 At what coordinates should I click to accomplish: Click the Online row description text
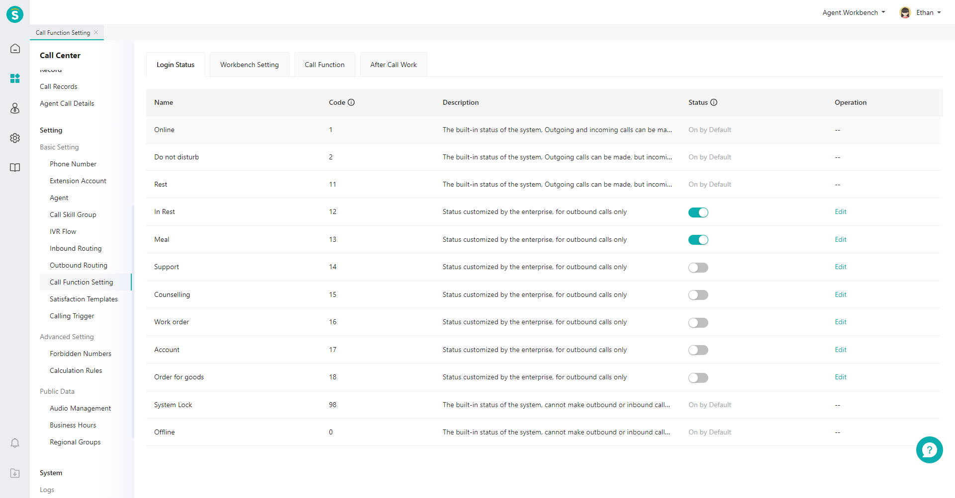pos(557,130)
